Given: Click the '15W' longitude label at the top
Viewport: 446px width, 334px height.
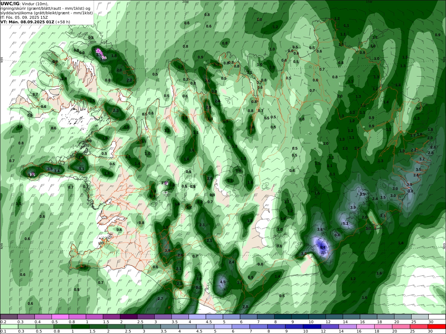Looking at the screenshot, I should click(x=369, y=2).
